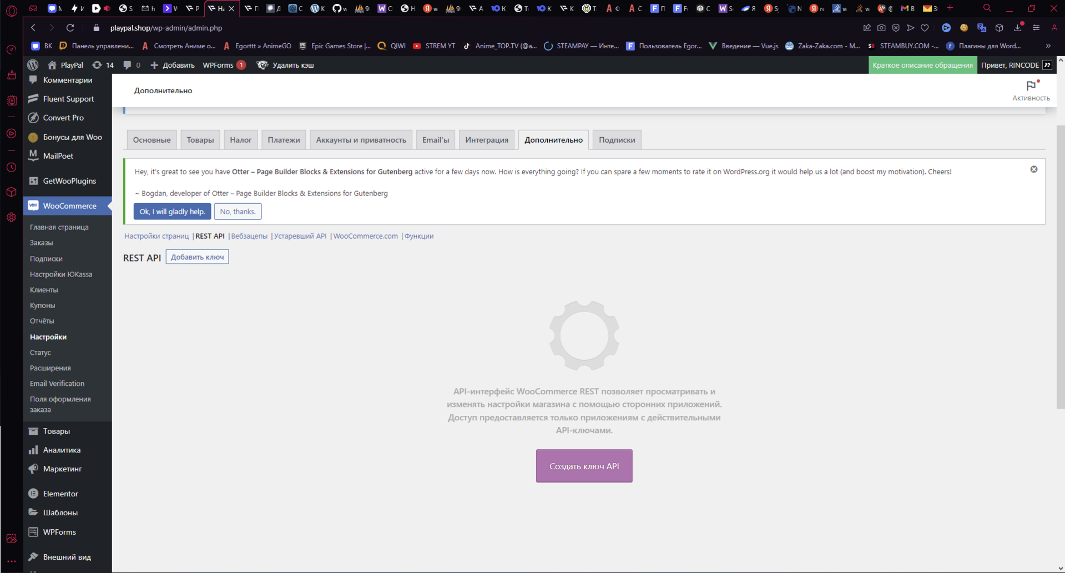Open Шаблоны sidebar menu
The width and height of the screenshot is (1065, 573).
[68, 512]
